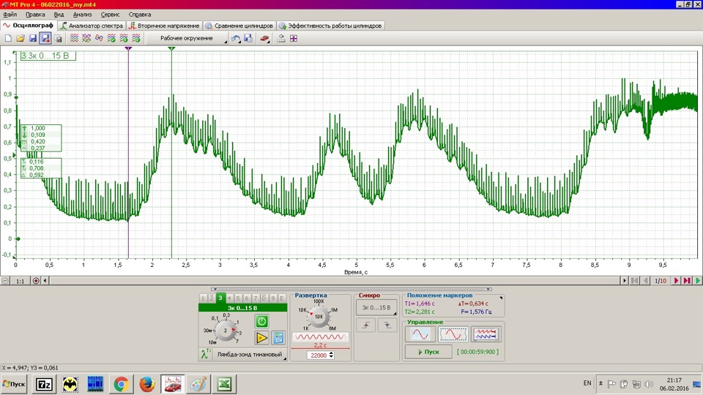Select channel E tab
The height and width of the screenshot is (395, 703).
click(x=281, y=298)
